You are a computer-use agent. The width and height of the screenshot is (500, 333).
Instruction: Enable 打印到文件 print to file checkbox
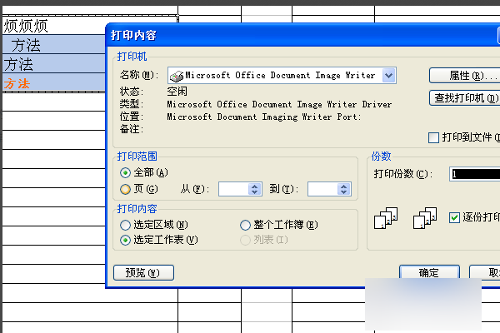[433, 137]
